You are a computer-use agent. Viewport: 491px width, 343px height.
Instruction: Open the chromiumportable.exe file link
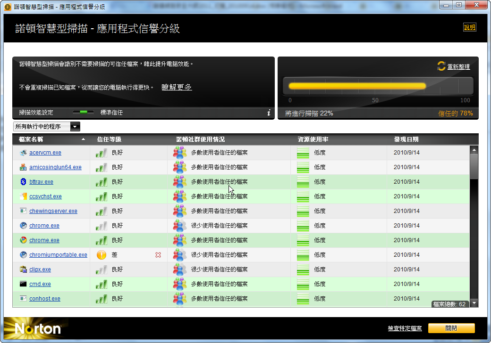point(58,254)
